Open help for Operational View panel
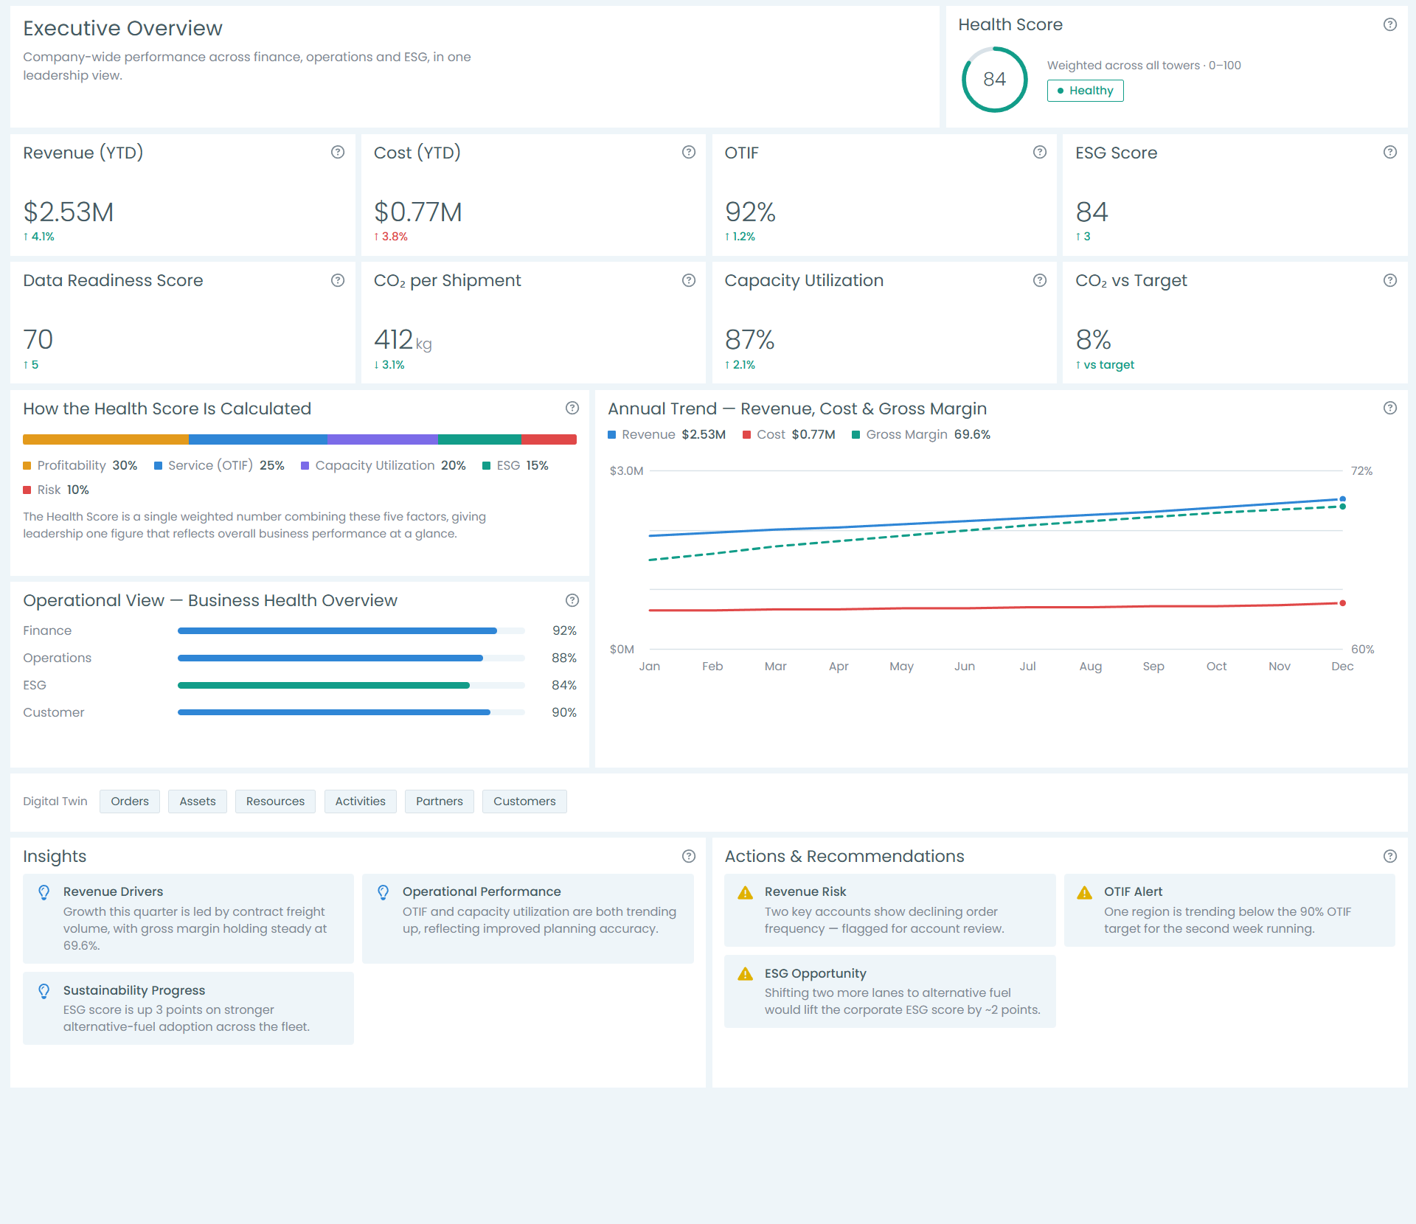This screenshot has height=1224, width=1416. pos(572,600)
